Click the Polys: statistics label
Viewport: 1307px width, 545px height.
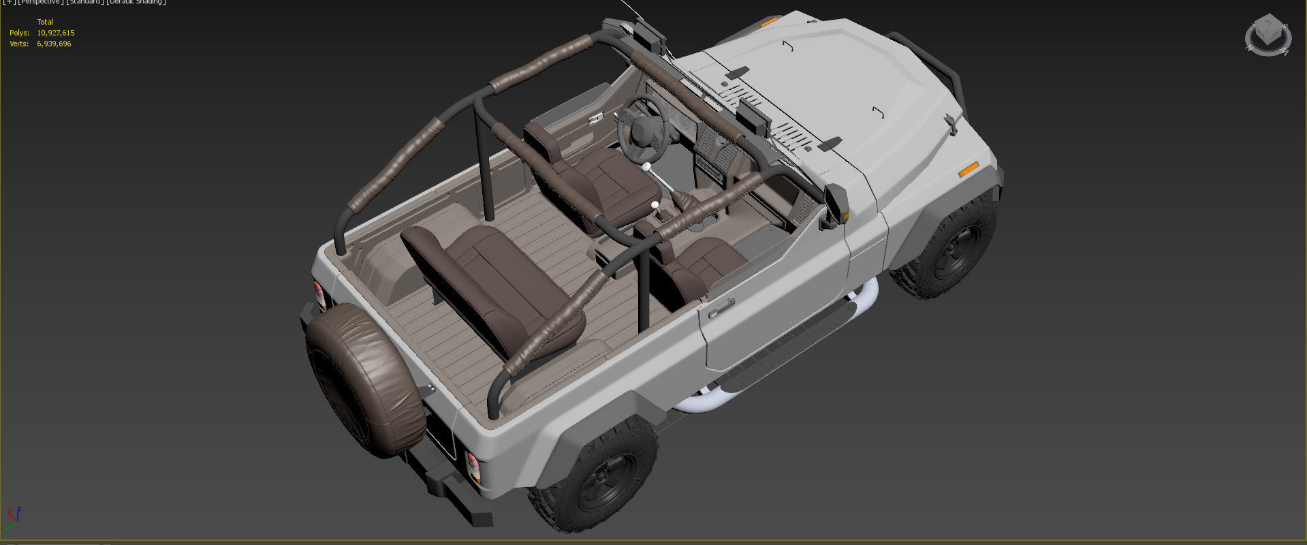pos(19,33)
